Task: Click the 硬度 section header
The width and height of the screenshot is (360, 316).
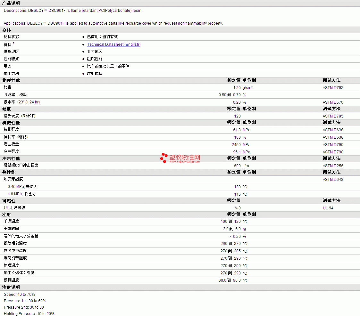Action: tap(6, 109)
